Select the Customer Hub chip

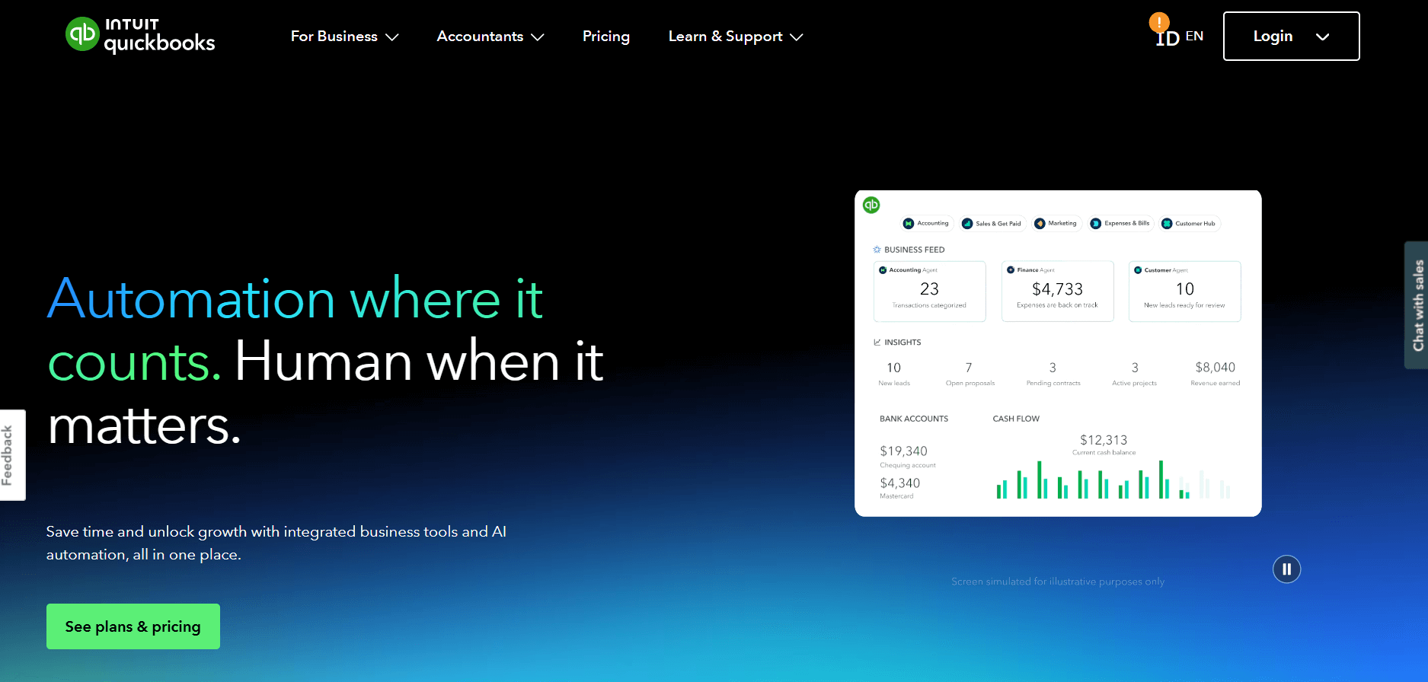point(1188,223)
